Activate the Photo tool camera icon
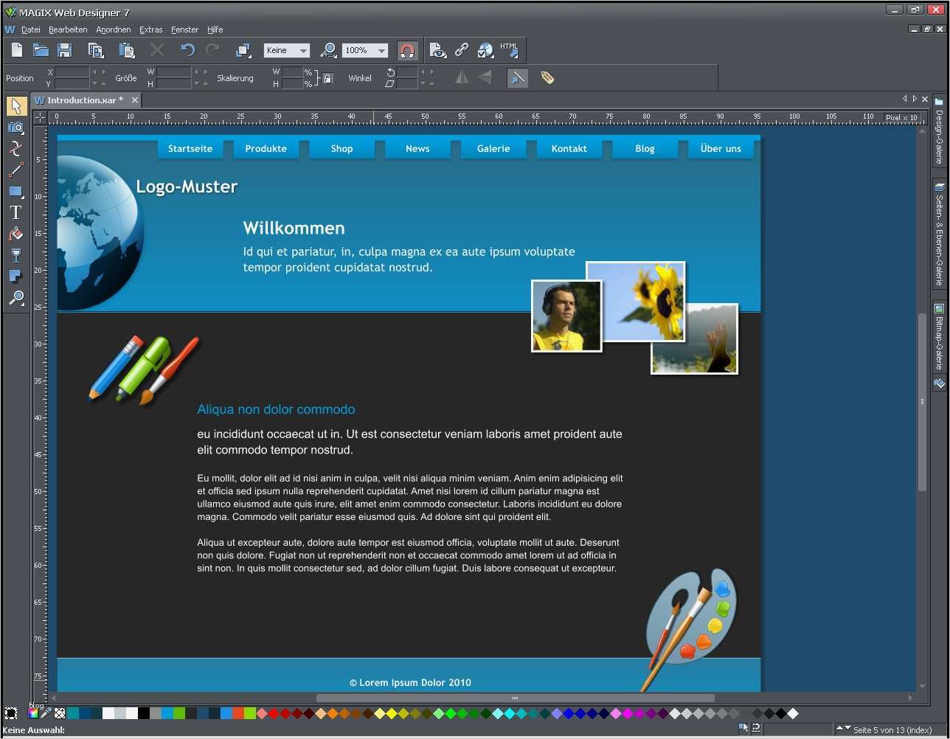Viewport: 950px width, 739px height. pyautogui.click(x=15, y=128)
